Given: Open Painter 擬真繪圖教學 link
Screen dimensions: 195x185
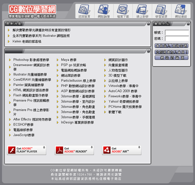Looking at the screenshot, I should pyautogui.click(x=28, y=85).
